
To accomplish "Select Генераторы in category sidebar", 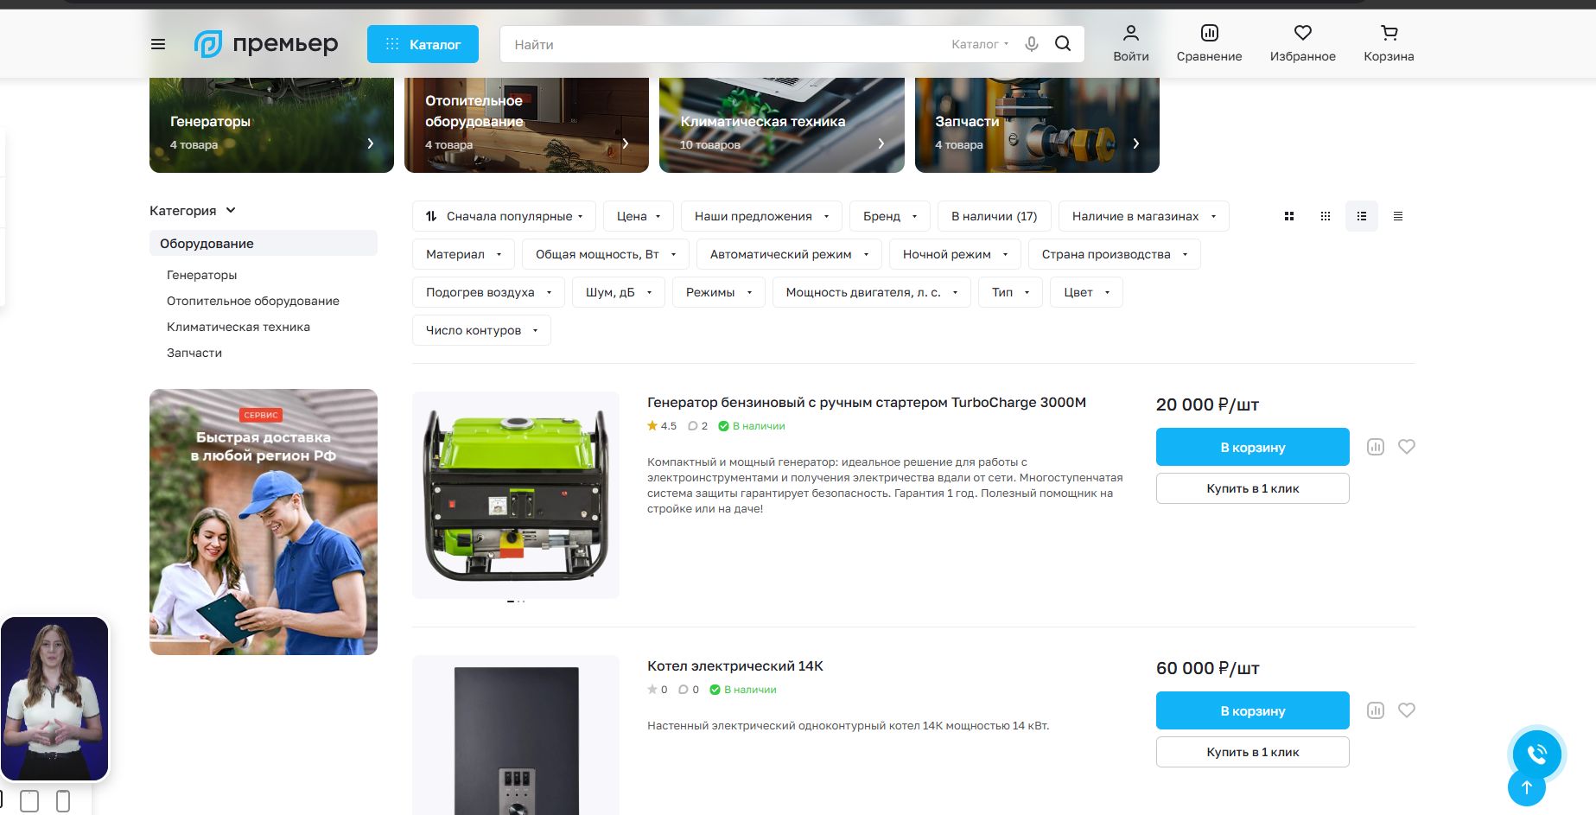I will 201,275.
